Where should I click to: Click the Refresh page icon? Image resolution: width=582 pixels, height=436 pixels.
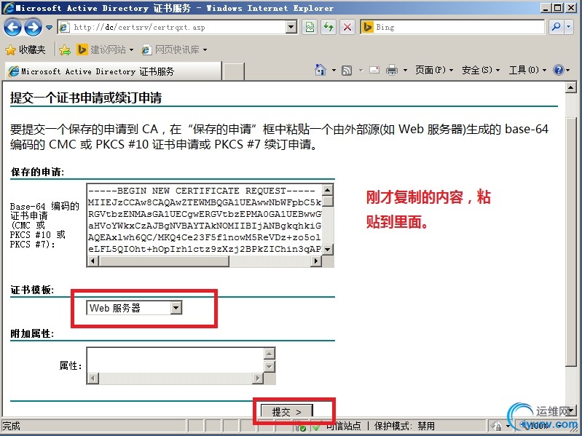click(329, 27)
